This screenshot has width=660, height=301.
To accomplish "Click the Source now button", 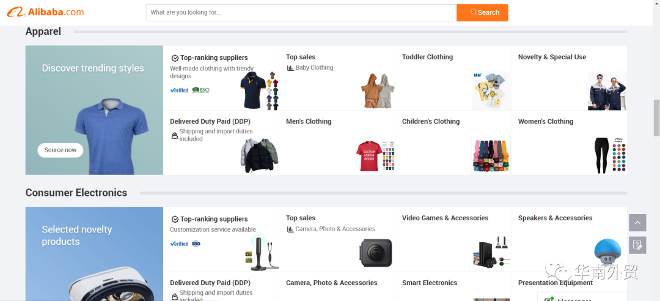I will pos(60,150).
